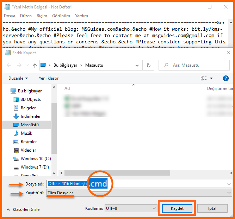235x219 pixels.
Task: Click the file list scroll left arrow
Action: [61, 173]
